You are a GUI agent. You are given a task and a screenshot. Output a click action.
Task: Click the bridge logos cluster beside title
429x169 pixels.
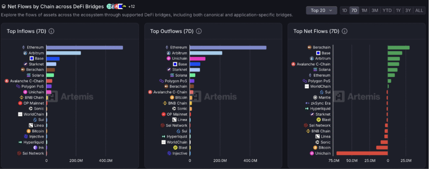[x=116, y=6]
